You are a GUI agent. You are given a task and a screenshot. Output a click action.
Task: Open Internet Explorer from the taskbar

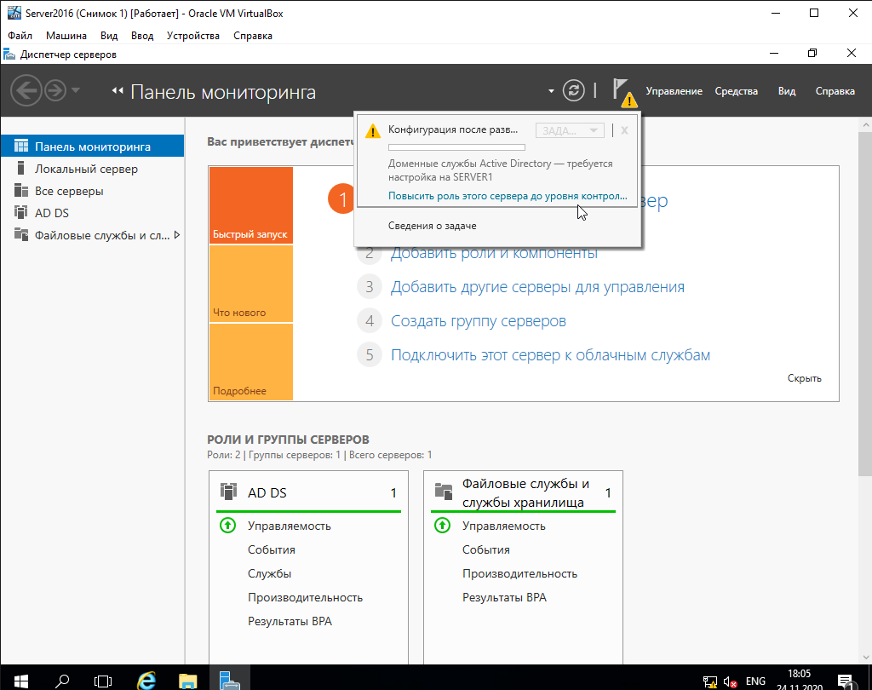tap(146, 680)
